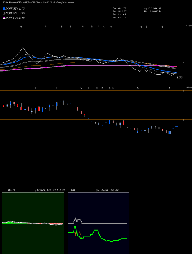
Task: Click the MACD (12,26,9) values text
Action: pos(50,190)
